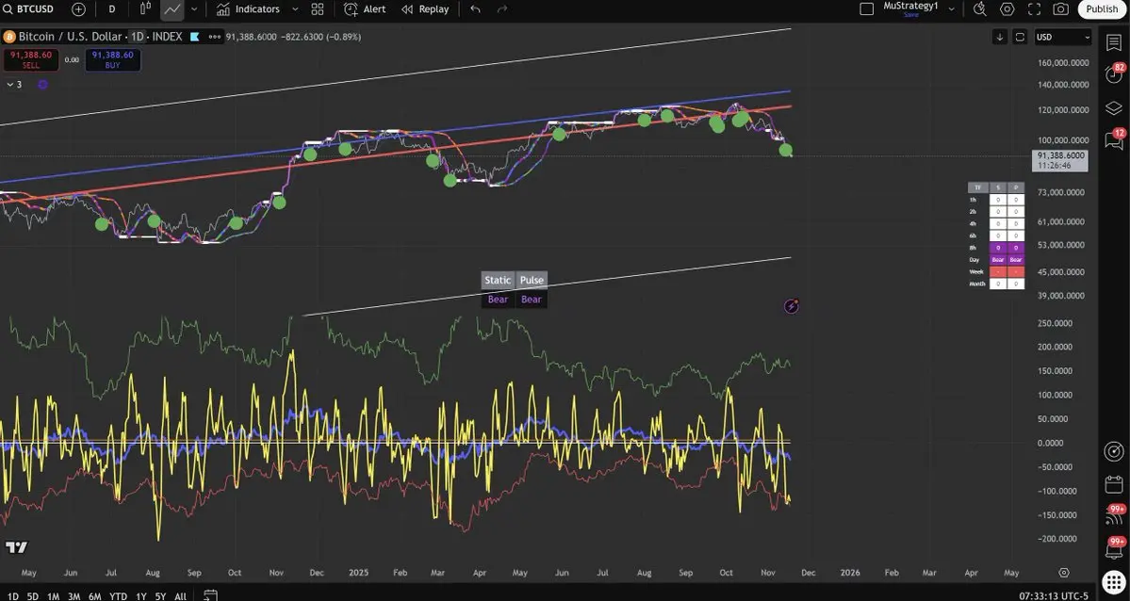
Task: Open chats icon with 12 badge
Action: click(1114, 139)
